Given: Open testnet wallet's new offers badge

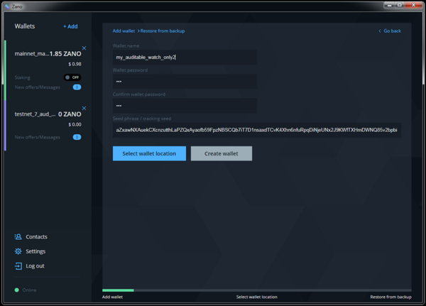Looking at the screenshot, I should (x=77, y=136).
